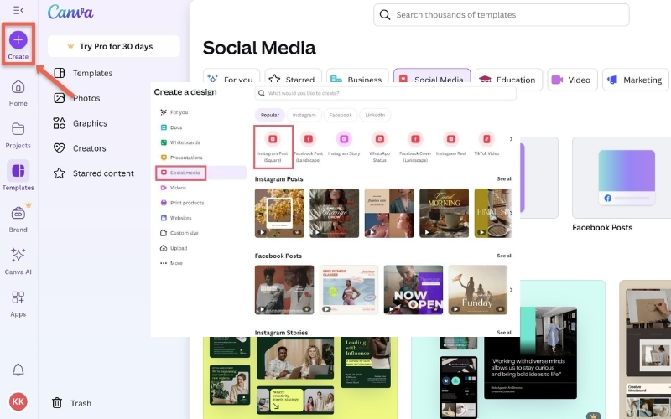Viewport: 671px width, 419px height.
Task: Open notifications bell
Action: [x=18, y=370]
